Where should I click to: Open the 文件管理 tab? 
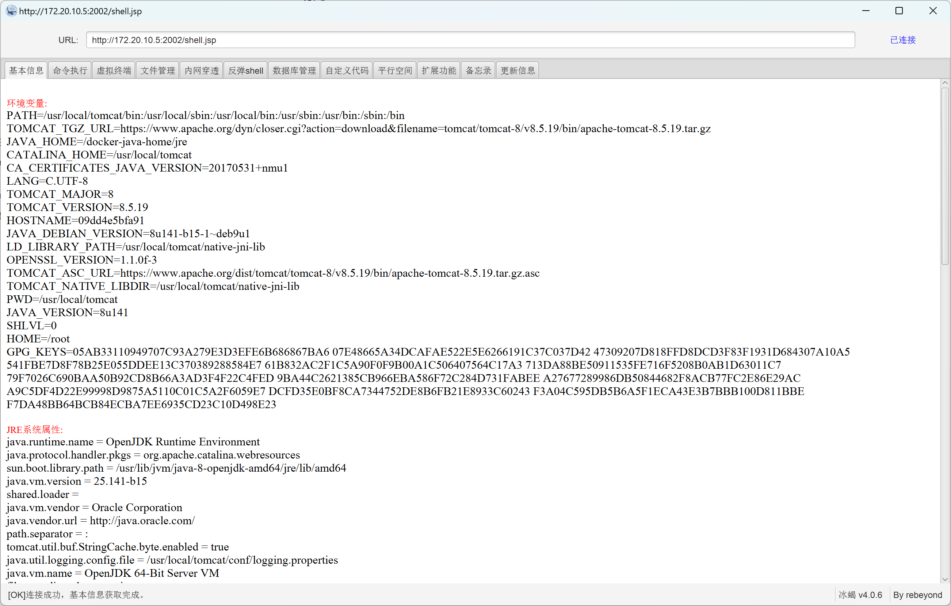(157, 71)
